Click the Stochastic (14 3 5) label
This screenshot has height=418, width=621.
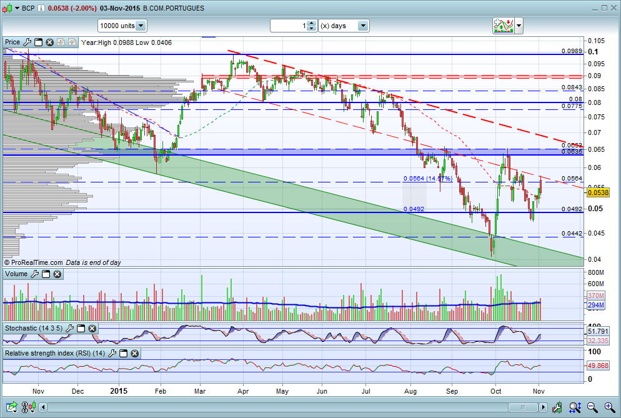pos(34,328)
